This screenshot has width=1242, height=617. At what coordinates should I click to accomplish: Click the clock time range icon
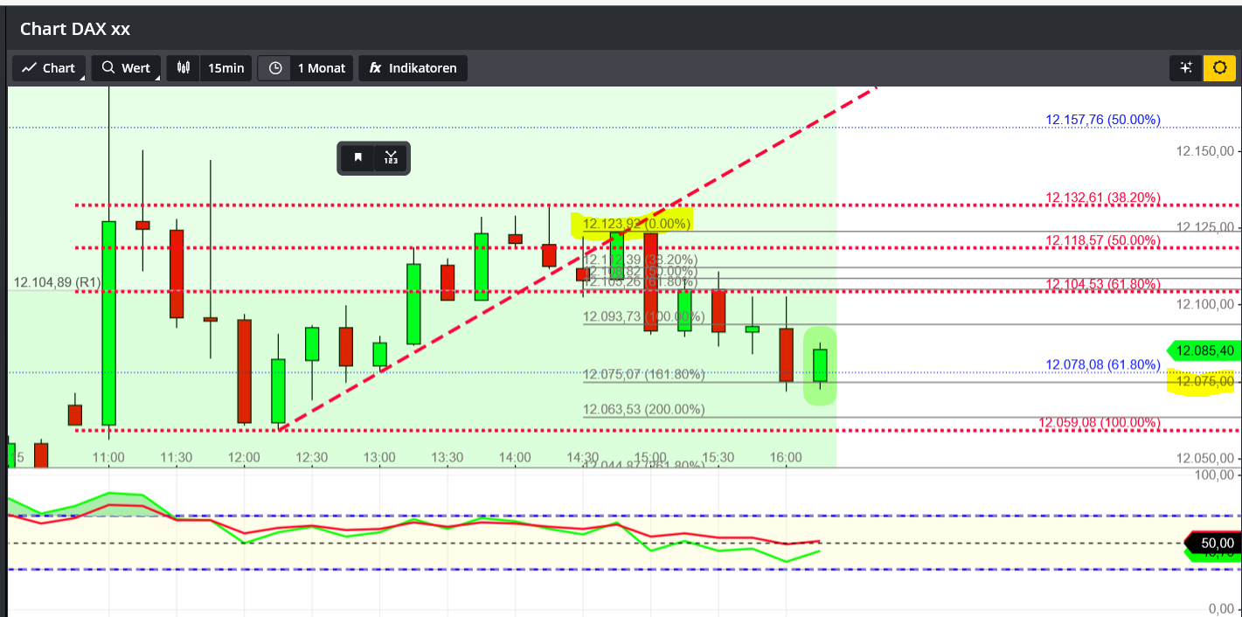tap(275, 68)
